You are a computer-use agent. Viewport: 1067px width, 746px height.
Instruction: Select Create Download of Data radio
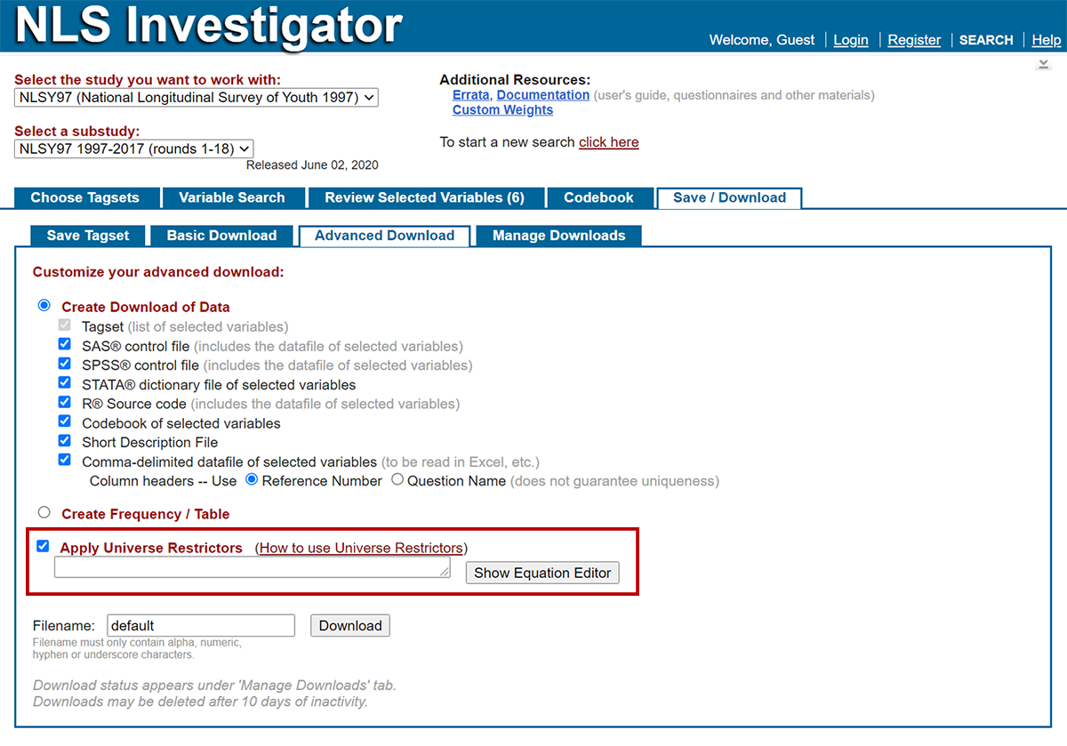pyautogui.click(x=44, y=306)
